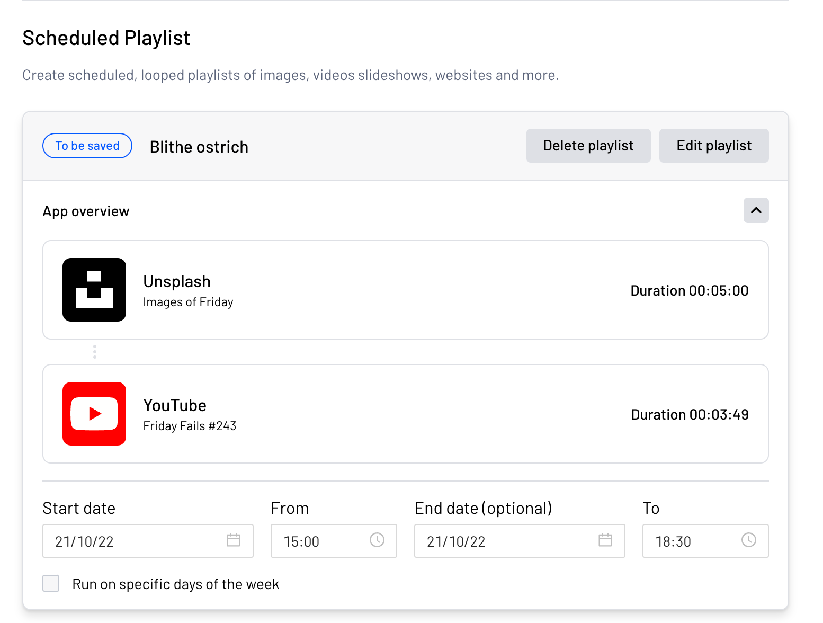
Task: Click the End date (optional) label
Action: click(484, 508)
